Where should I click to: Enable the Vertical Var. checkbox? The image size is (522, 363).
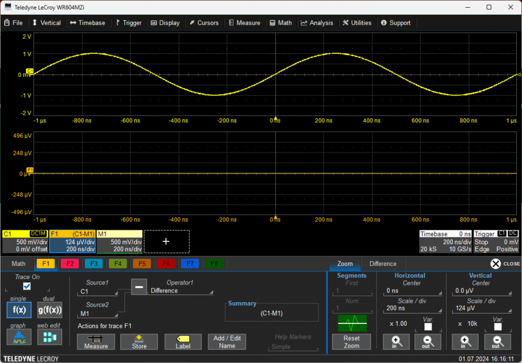tap(498, 327)
